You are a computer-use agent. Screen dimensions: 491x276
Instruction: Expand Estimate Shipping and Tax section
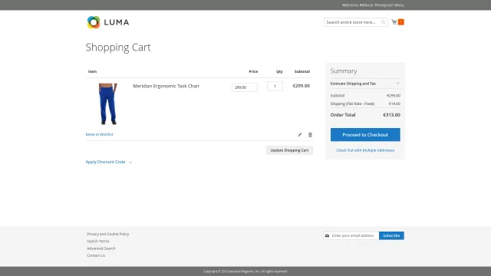[x=365, y=84]
